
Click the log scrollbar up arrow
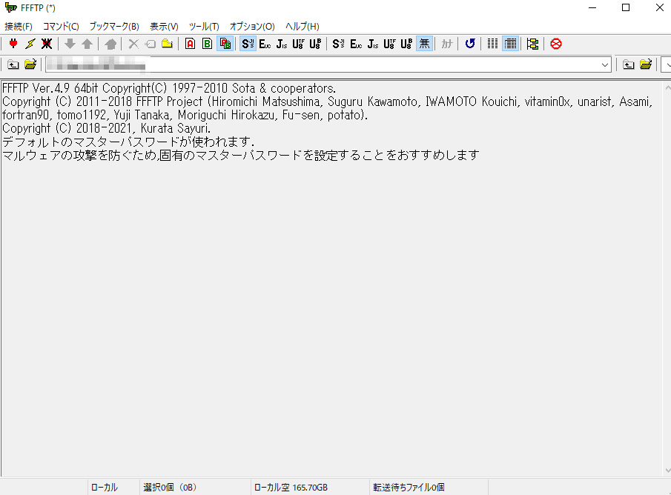coord(667,87)
